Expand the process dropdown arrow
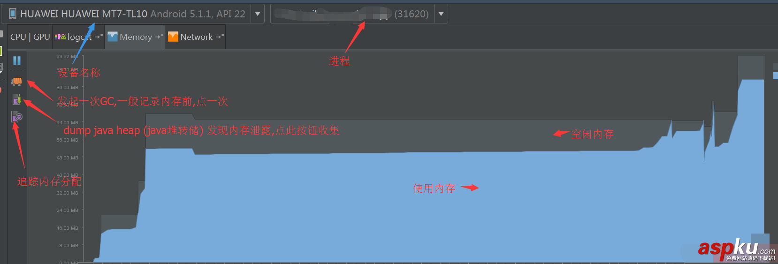This screenshot has height=264, width=778. [x=441, y=14]
